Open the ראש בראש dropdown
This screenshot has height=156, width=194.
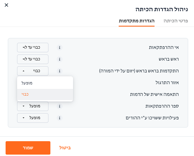(x=33, y=59)
